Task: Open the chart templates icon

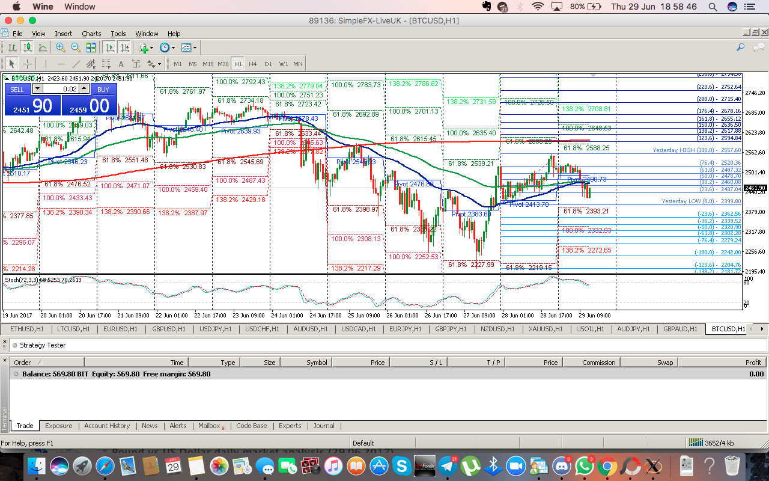Action: point(186,47)
